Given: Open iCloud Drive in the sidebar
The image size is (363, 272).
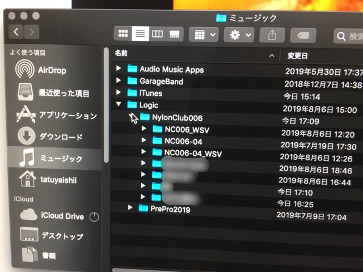Looking at the screenshot, I should tap(52, 215).
